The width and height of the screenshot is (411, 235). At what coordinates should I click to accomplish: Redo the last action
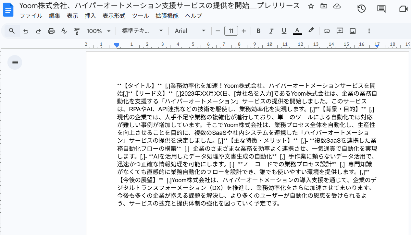38,31
